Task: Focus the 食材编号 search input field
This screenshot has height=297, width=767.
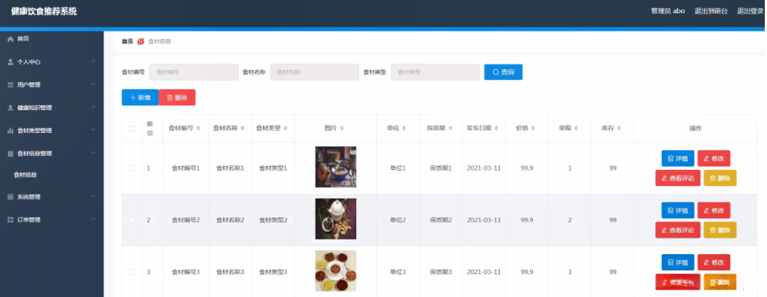Action: [194, 72]
